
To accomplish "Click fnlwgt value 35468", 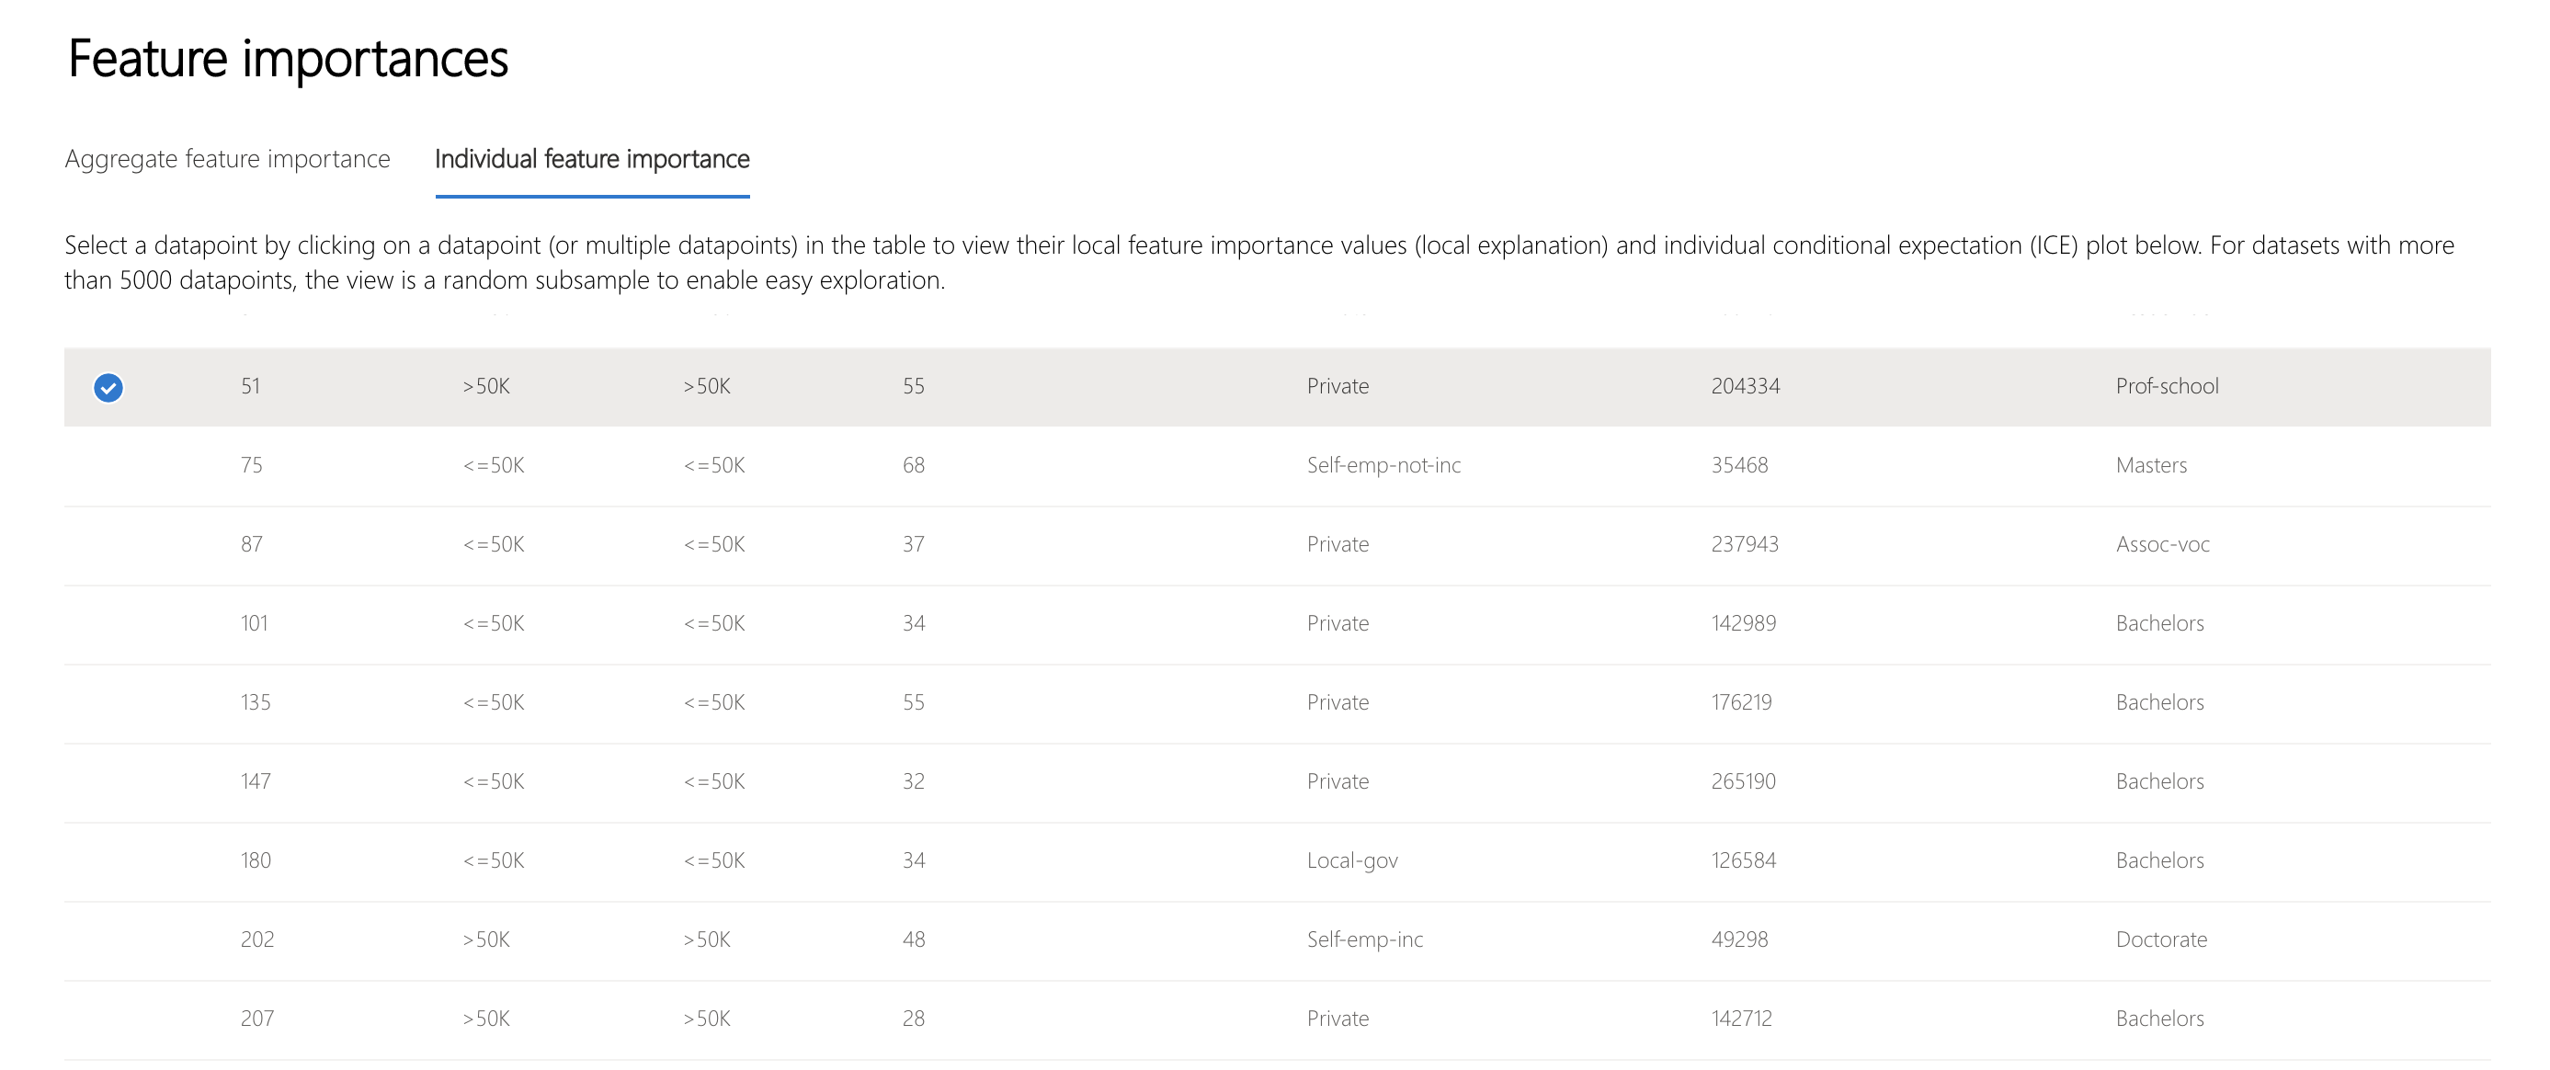I will [x=1739, y=465].
